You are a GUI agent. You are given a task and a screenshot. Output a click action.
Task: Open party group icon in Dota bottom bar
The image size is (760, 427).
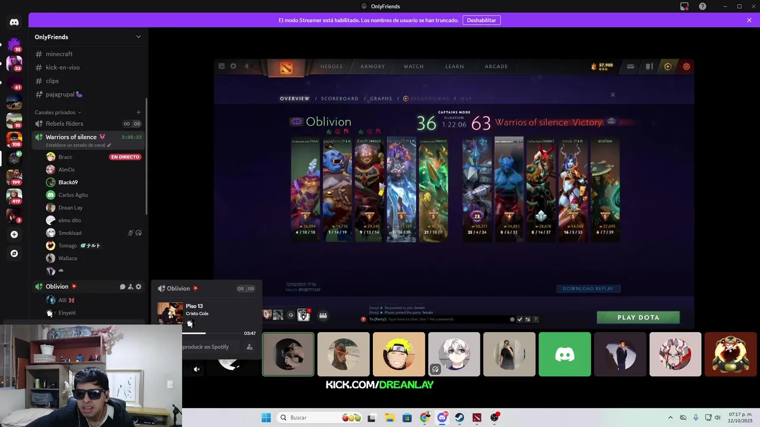(323, 316)
